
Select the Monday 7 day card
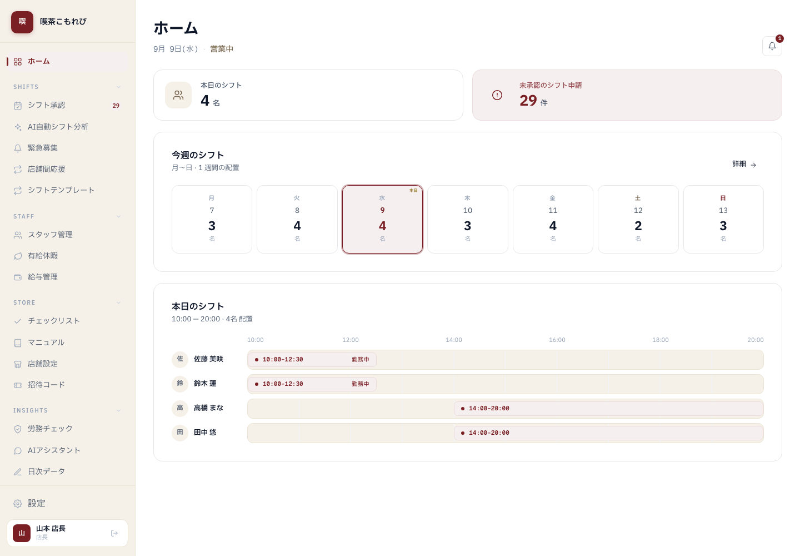tap(212, 219)
